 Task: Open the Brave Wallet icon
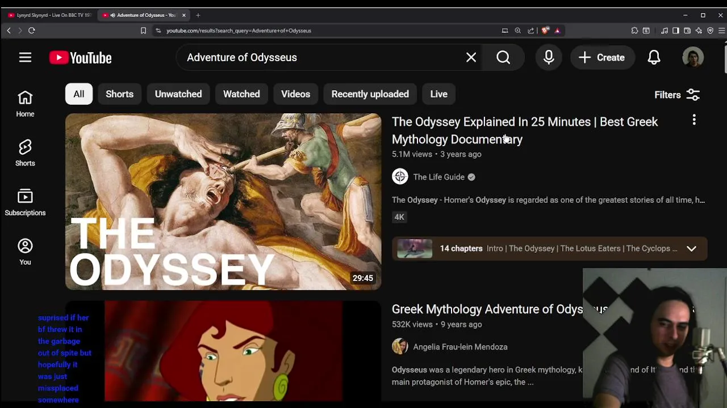[687, 31]
